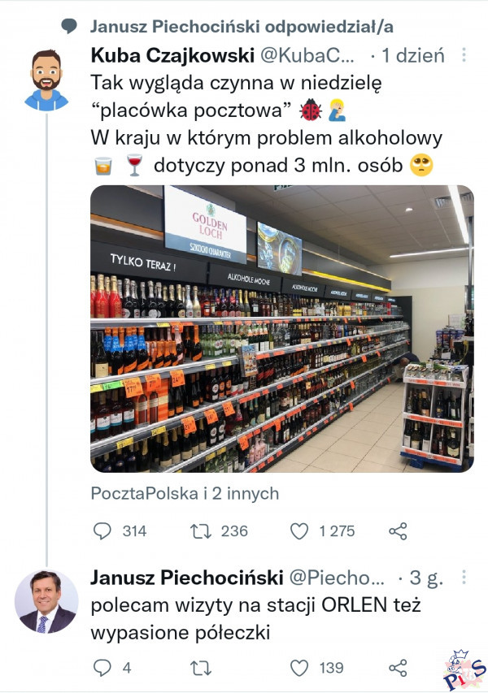Image resolution: width=488 pixels, height=693 pixels.
Task: Share Janusz Piechociński's reply
Action: point(398,667)
